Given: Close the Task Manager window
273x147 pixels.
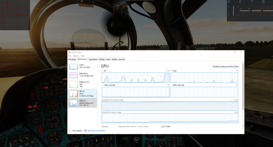Looking at the screenshot, I should pyautogui.click(x=241, y=52).
